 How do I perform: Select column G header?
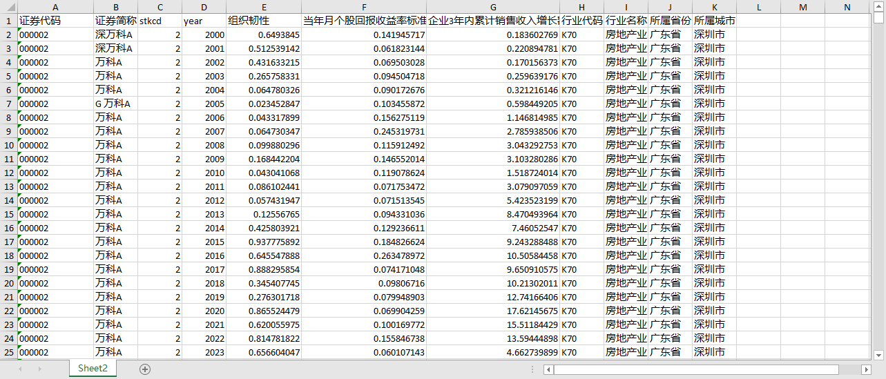(x=493, y=7)
